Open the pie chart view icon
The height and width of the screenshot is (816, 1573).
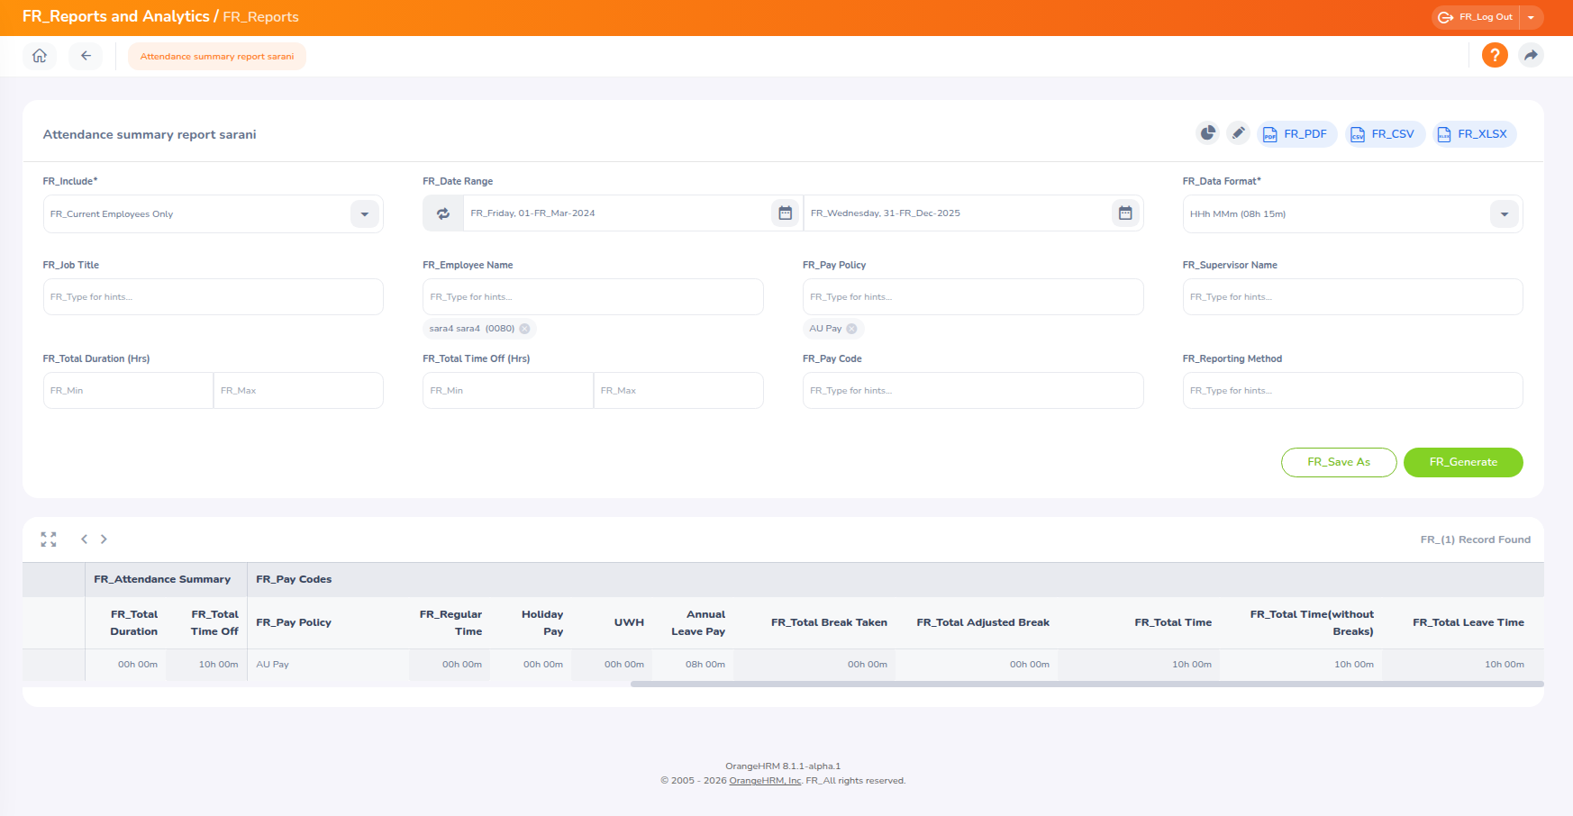1207,133
